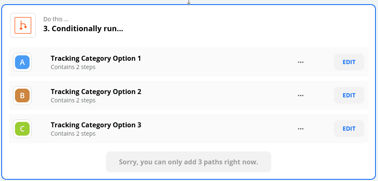Image resolution: width=378 pixels, height=181 pixels.
Task: Open the Tracking Category Option 2 title
Action: (96, 92)
